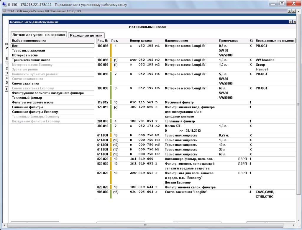
Task: Click the Remote Desktop connection icon
Action: point(4,4)
